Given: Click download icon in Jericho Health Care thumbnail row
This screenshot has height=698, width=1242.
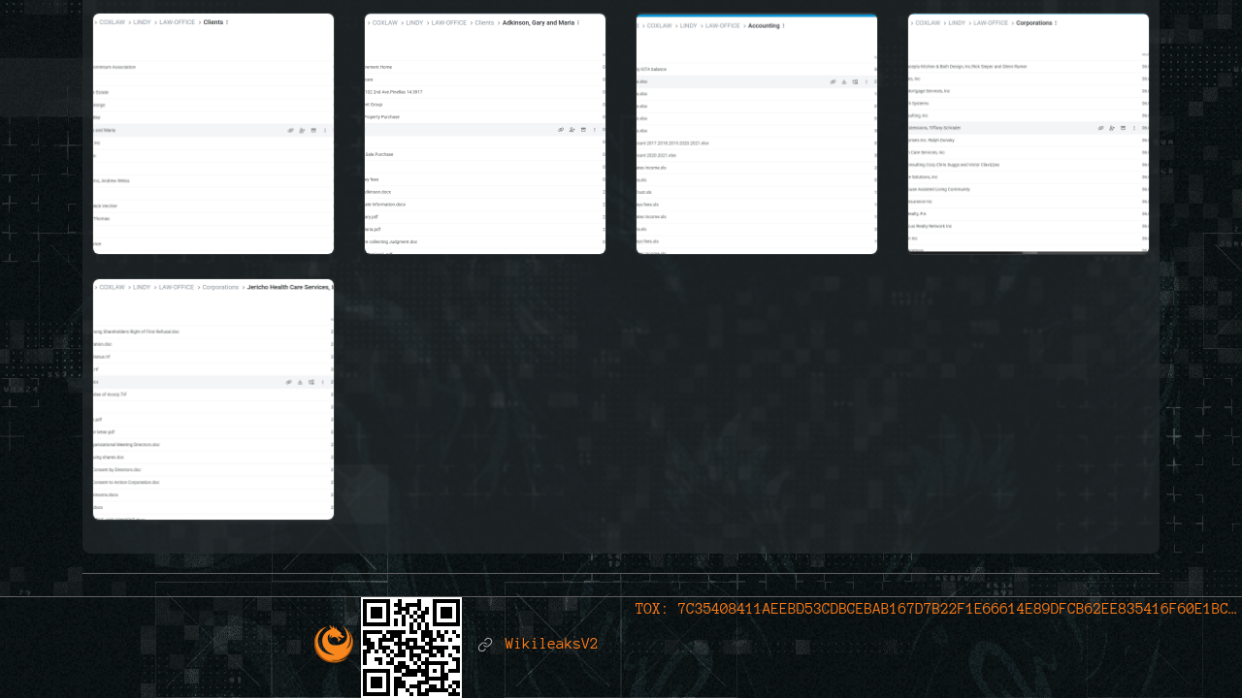Looking at the screenshot, I should coord(301,382).
